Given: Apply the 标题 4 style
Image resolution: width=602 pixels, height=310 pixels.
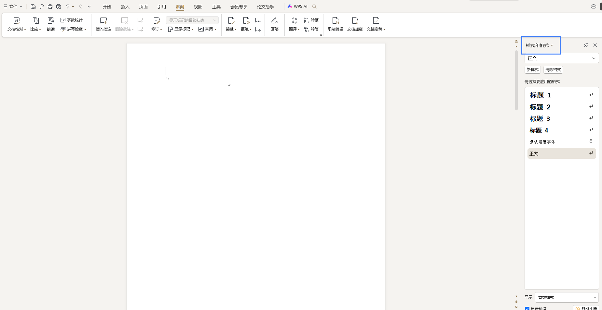Looking at the screenshot, I should coord(562,130).
